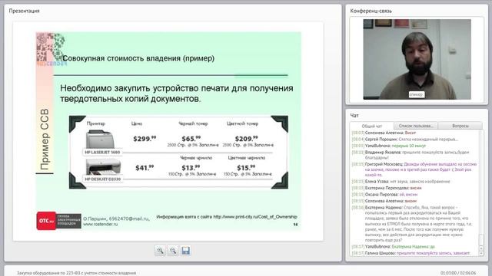The width and height of the screenshot is (492, 276).
Task: Switch to the Список пользователей tab
Action: pyautogui.click(x=416, y=126)
